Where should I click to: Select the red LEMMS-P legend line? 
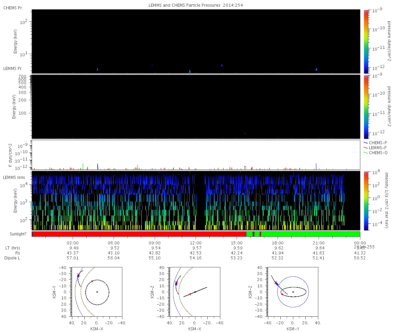tap(366, 148)
